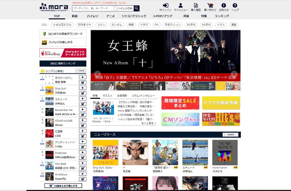Open 女王蜂 new album main banner
This screenshot has width=291, height=191.
[x=165, y=56]
